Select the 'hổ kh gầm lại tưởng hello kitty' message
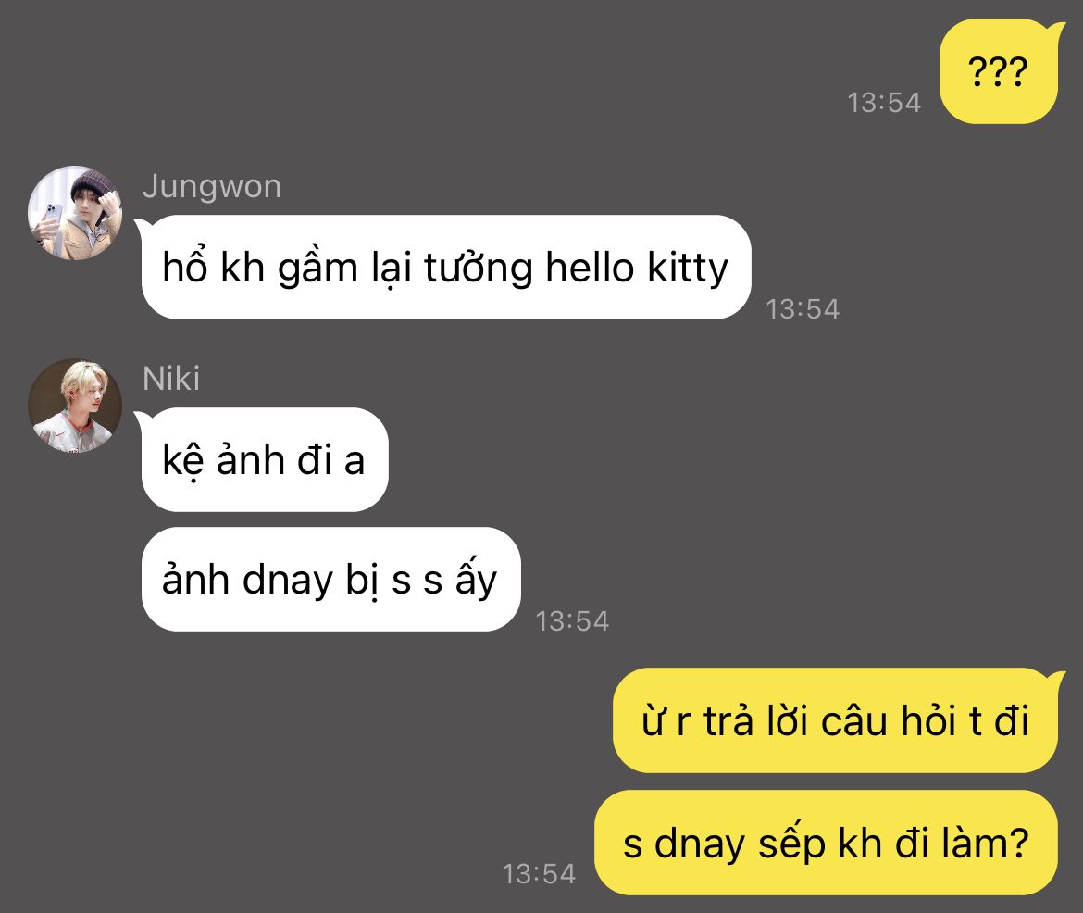Viewport: 1083px width, 913px height. (446, 268)
